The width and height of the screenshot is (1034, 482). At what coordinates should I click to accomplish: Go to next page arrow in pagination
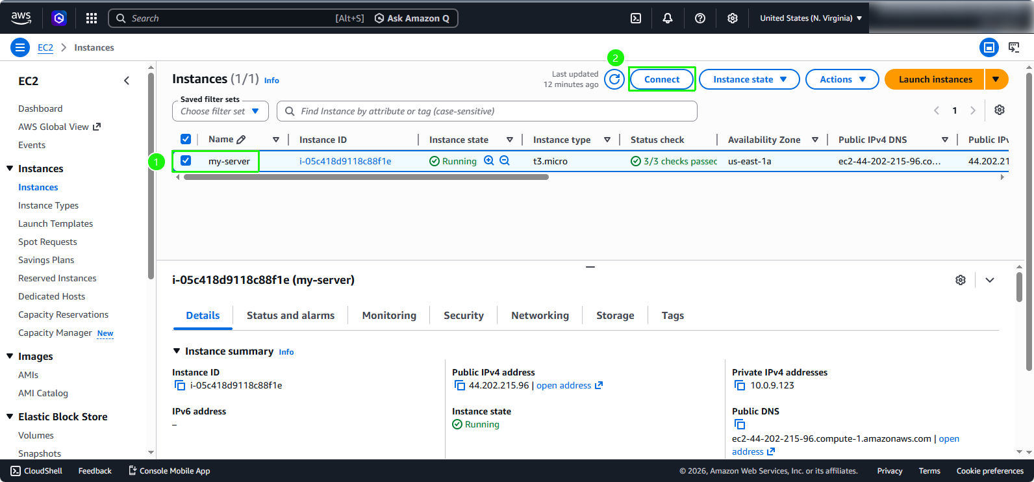click(973, 110)
